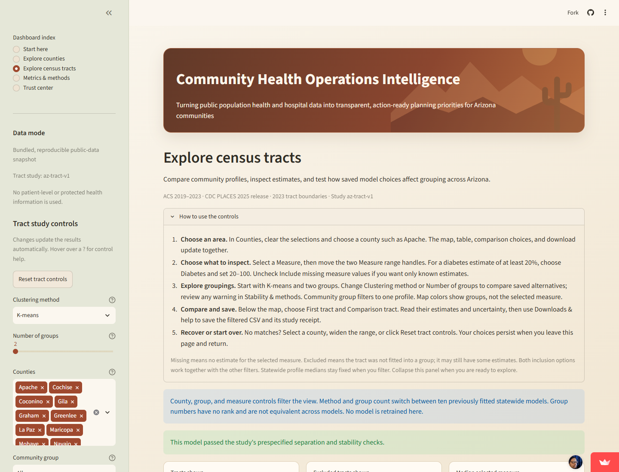This screenshot has height=472, width=619.
Task: Click the Explore census tracts heading
Action: point(232,157)
